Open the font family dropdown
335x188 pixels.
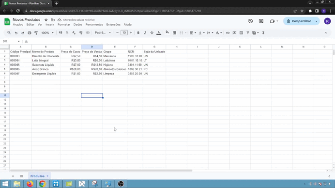pos(103,33)
